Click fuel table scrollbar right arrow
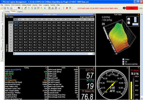 [x=93, y=54]
